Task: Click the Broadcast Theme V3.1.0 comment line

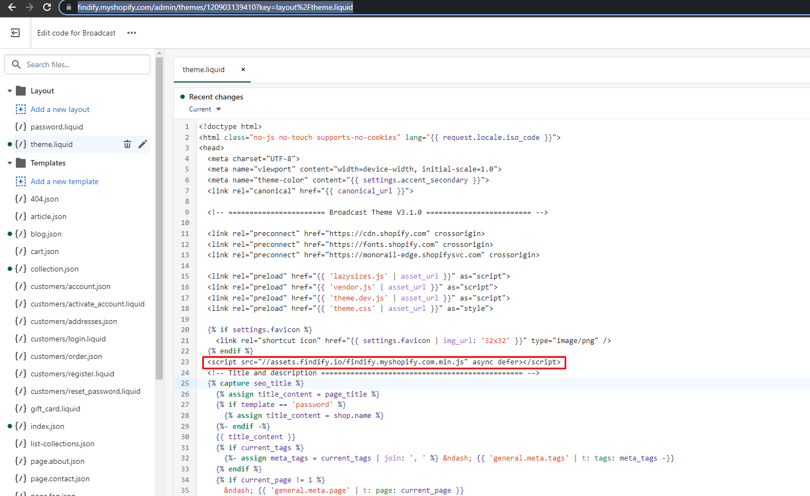Action: pyautogui.click(x=378, y=212)
